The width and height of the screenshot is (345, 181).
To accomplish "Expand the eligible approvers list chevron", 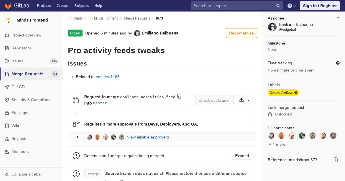I will click(77, 137).
